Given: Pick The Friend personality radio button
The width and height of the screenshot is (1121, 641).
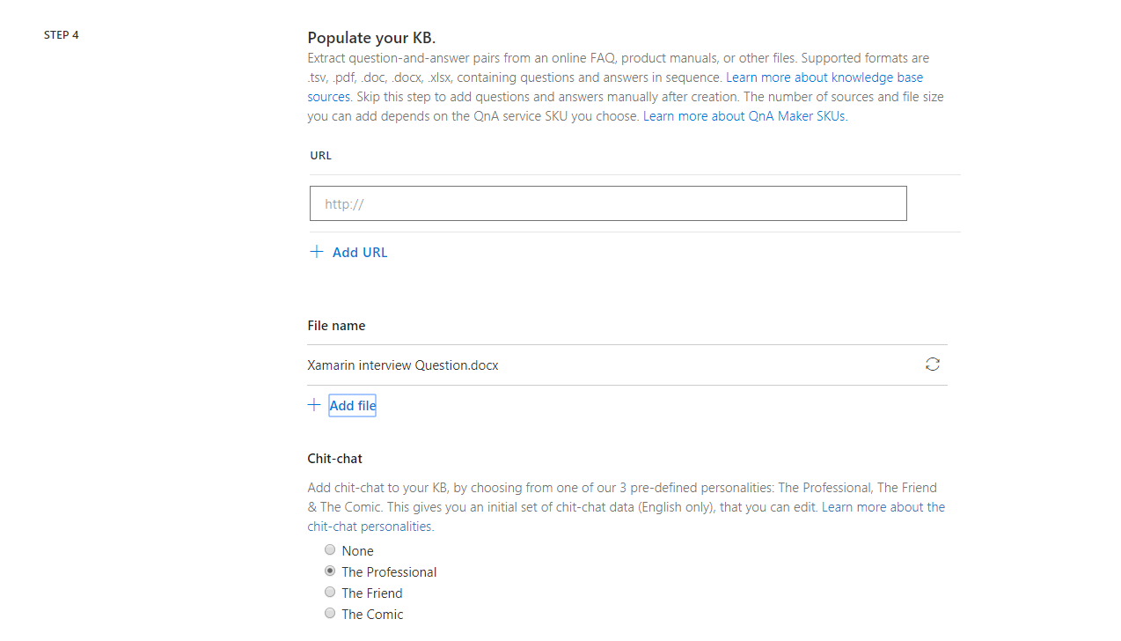Looking at the screenshot, I should [x=330, y=593].
